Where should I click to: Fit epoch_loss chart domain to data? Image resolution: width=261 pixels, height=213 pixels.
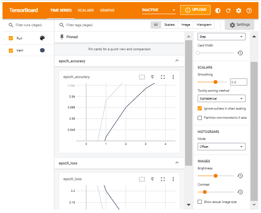142,179
